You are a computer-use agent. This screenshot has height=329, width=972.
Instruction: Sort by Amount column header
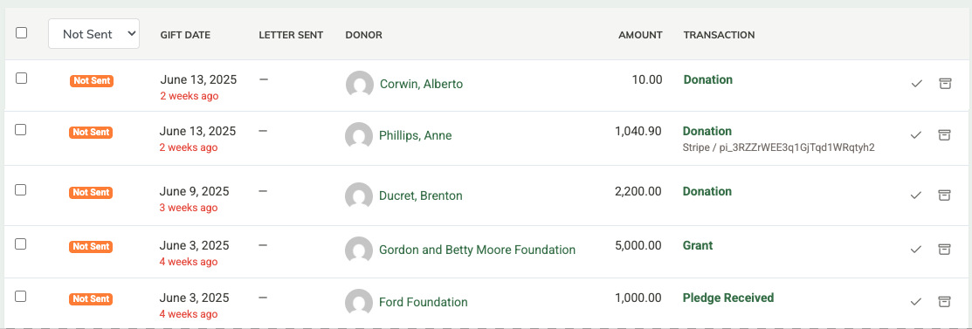(x=640, y=35)
